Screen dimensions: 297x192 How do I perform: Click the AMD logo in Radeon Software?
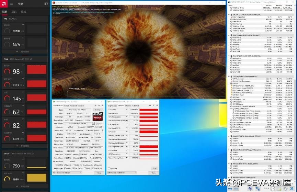4,3
